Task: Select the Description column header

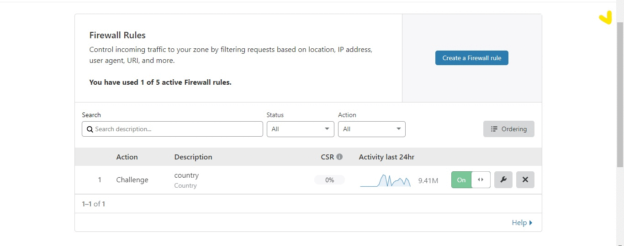Action: click(x=193, y=157)
